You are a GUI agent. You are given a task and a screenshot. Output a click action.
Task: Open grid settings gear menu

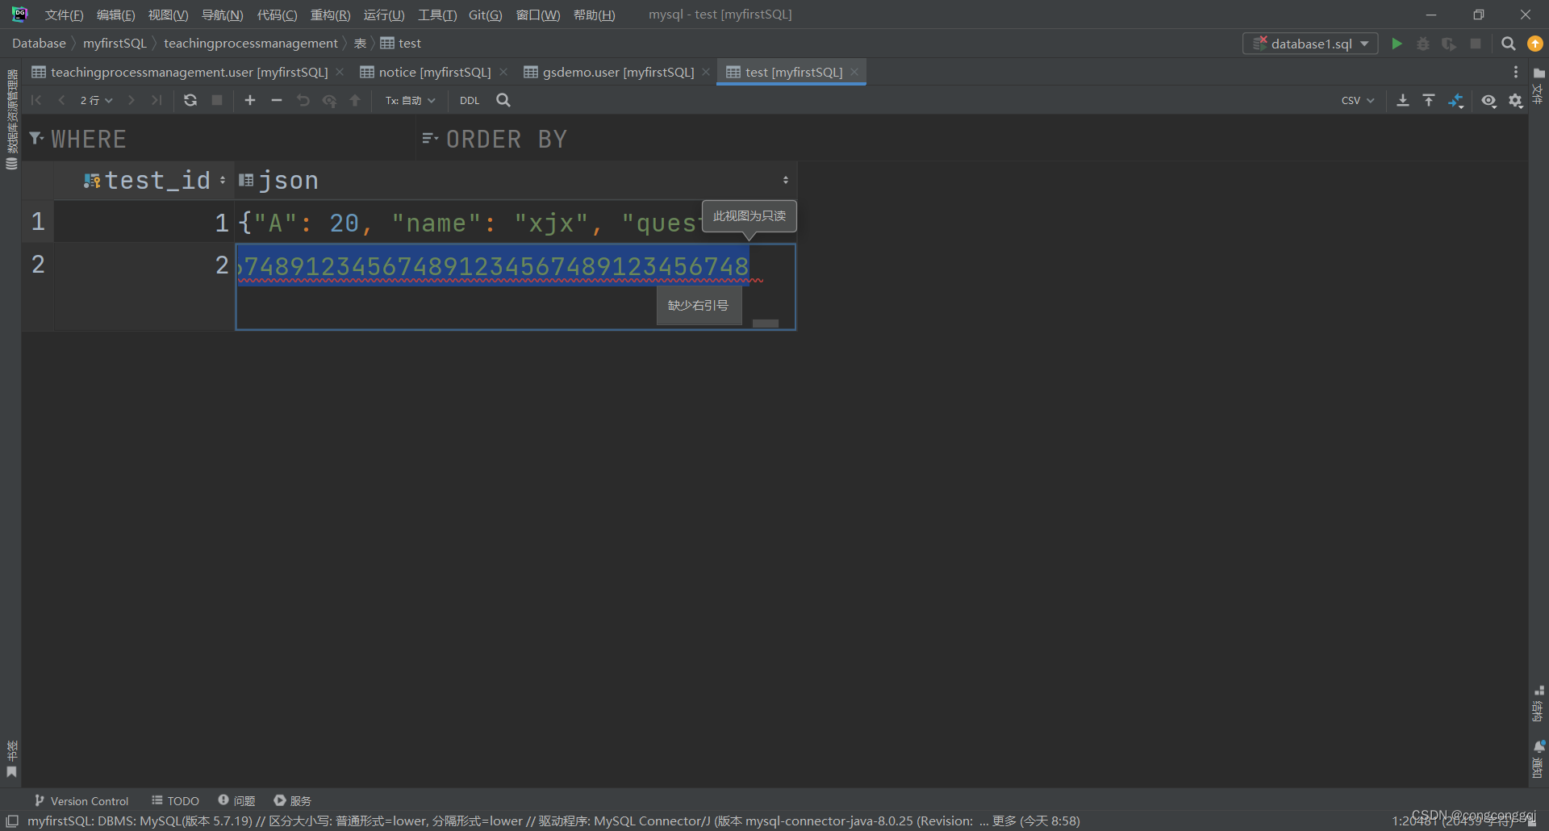[x=1516, y=100]
